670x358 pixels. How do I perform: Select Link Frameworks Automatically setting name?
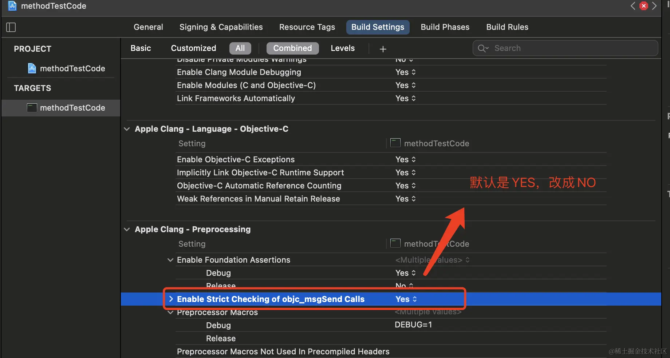click(236, 99)
